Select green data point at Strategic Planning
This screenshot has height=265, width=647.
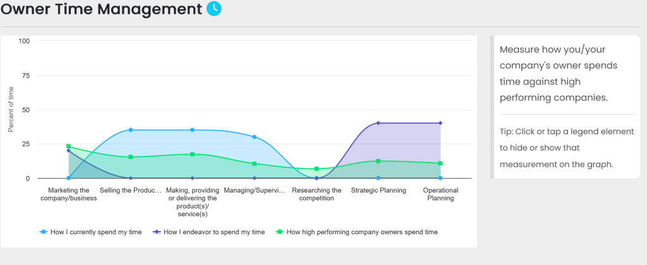click(378, 161)
